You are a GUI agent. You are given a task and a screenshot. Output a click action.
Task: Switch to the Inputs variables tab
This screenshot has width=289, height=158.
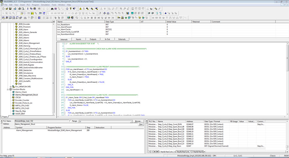coord(78,39)
